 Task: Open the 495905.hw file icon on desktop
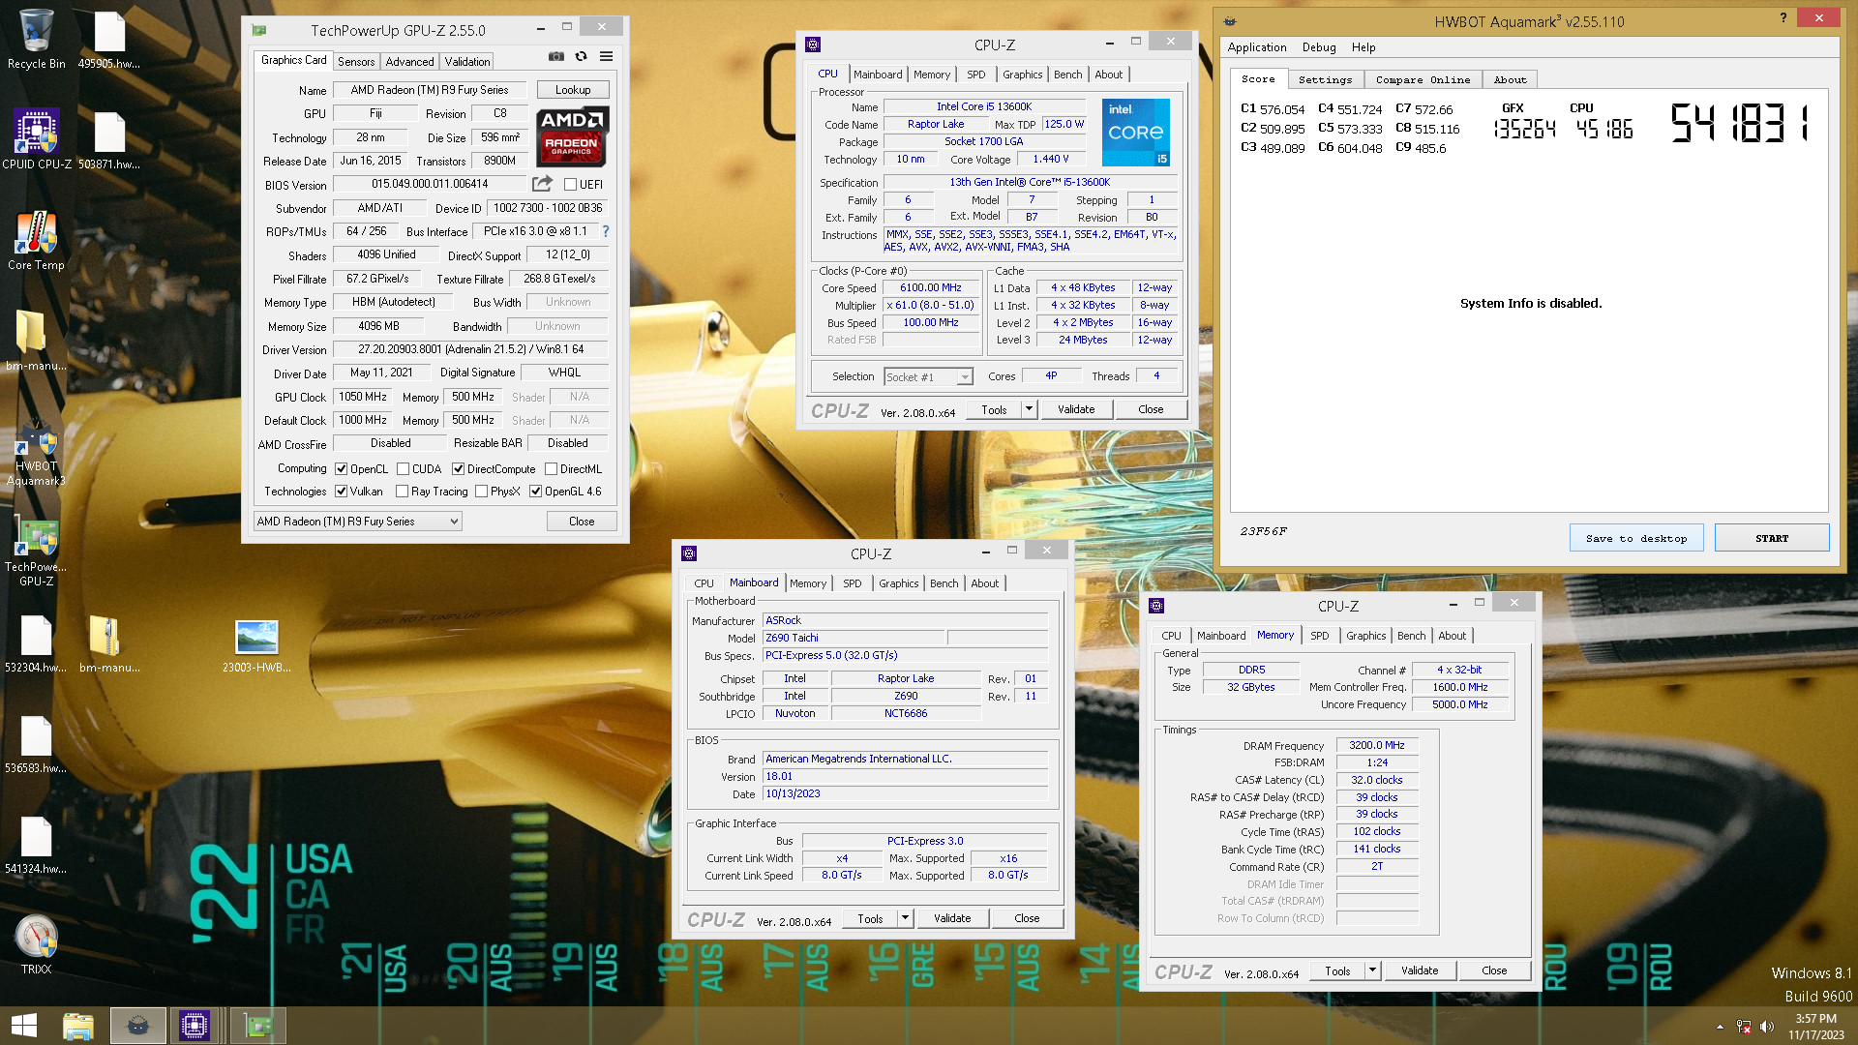click(109, 39)
